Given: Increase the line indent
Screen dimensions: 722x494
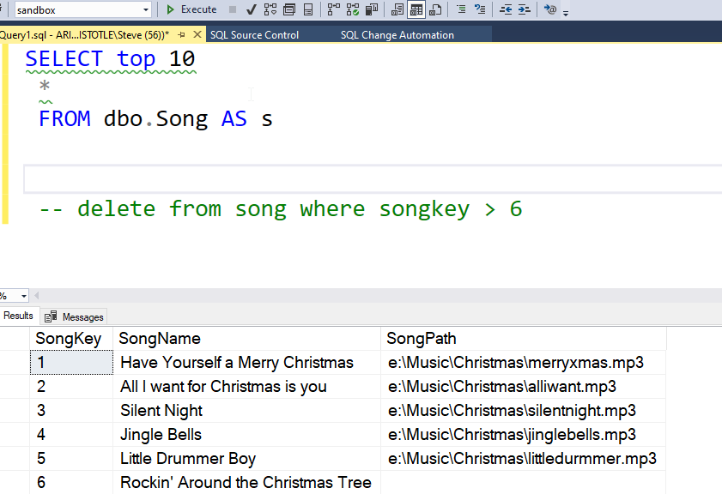Looking at the screenshot, I should (524, 9).
